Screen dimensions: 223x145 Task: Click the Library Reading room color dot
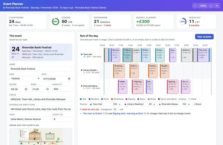(x=125, y=104)
